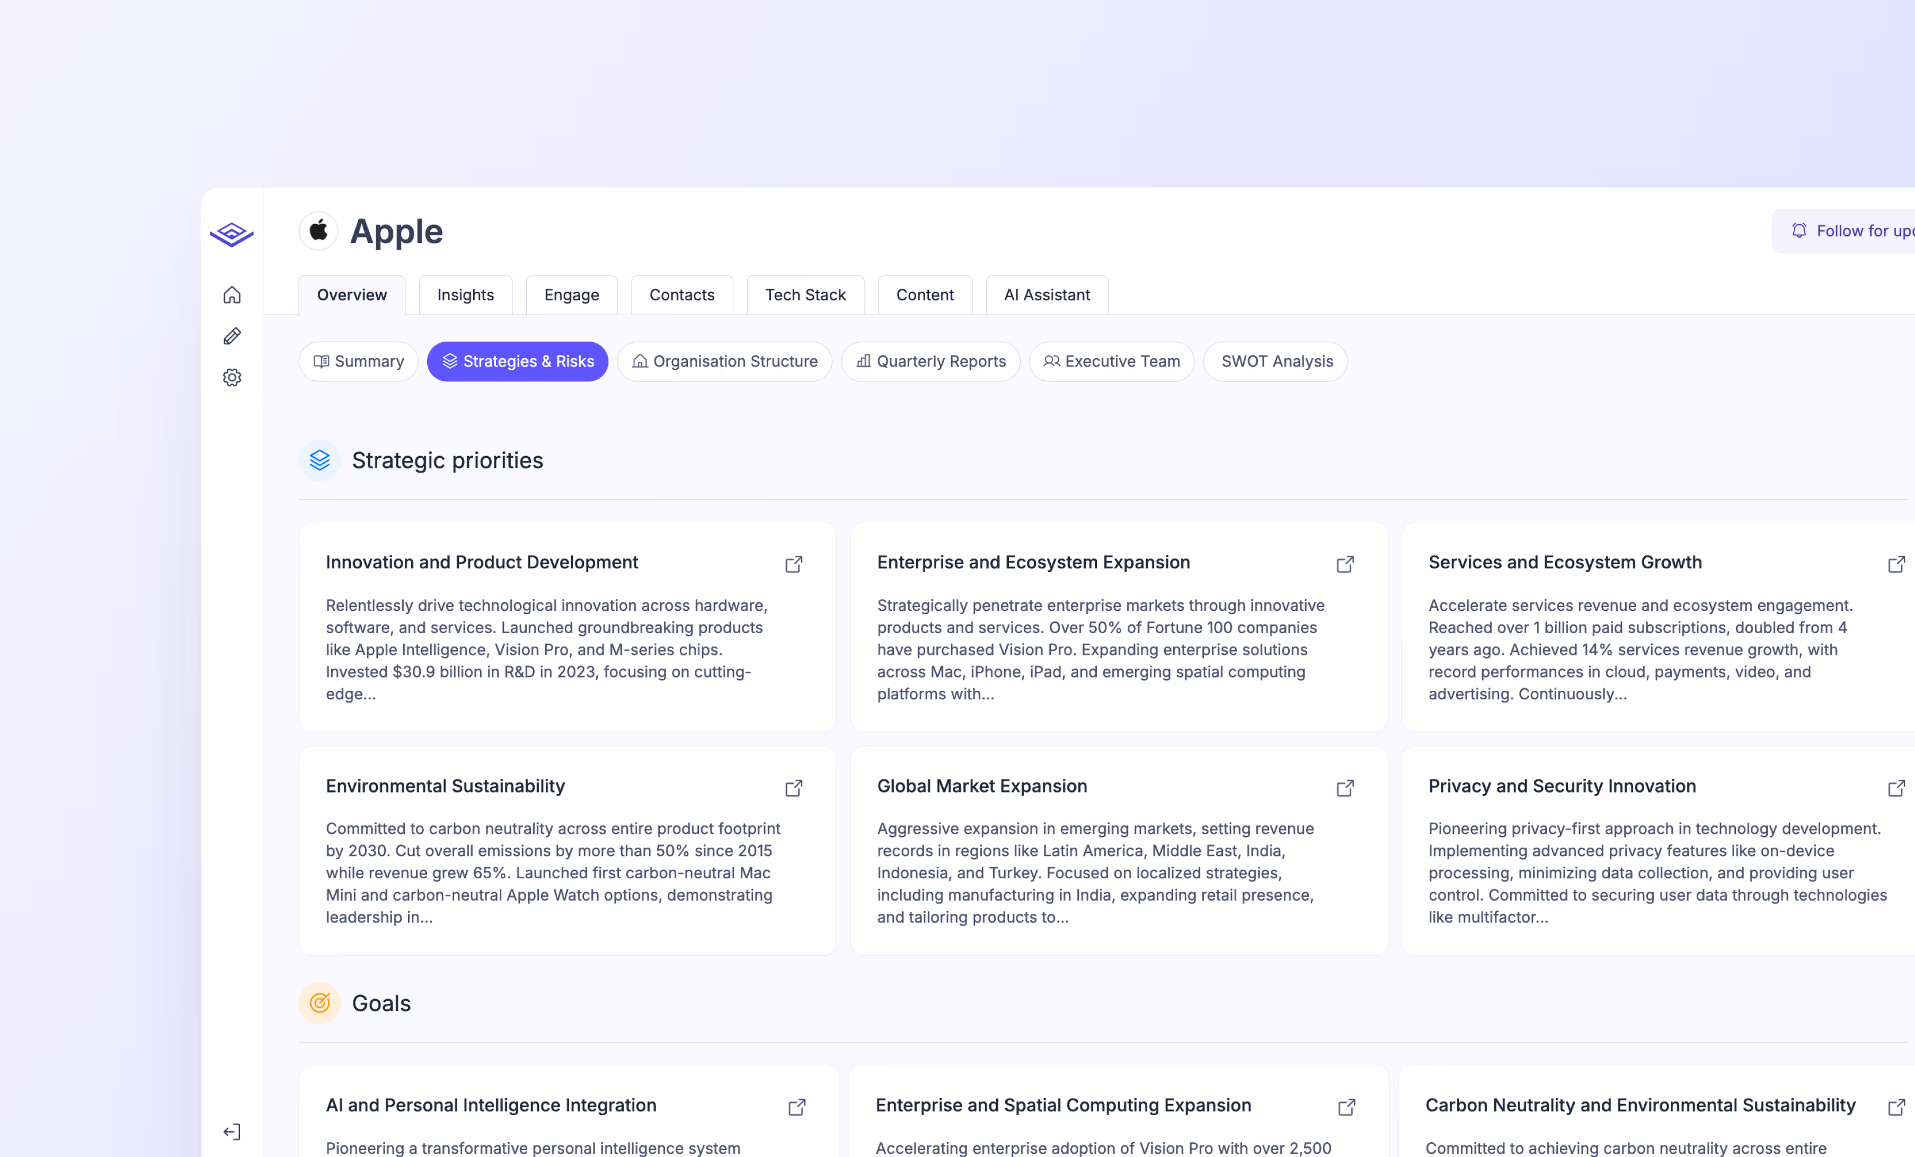Switch to the Overview tab
The height and width of the screenshot is (1157, 1915).
[352, 295]
